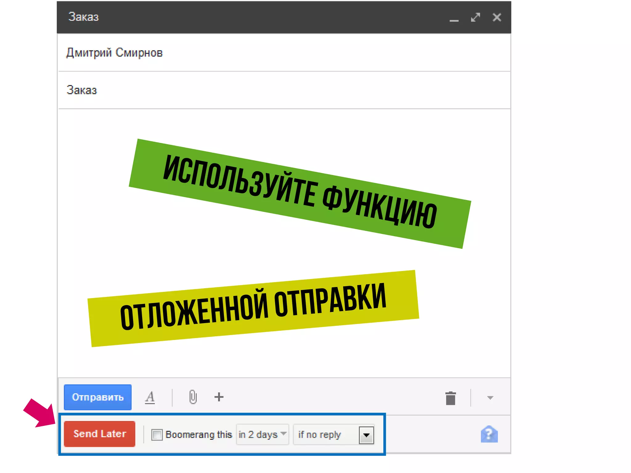
Task: Enable the Boomerang this checkbox
Action: [157, 435]
